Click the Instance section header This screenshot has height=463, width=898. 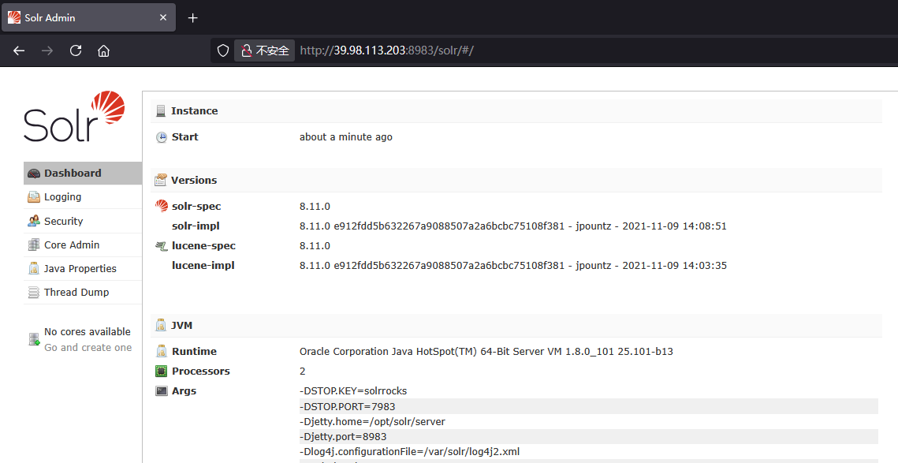[516, 110]
